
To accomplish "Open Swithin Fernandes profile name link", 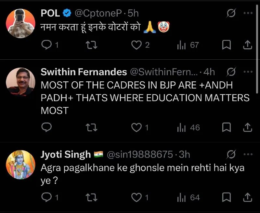I will tap(84, 72).
